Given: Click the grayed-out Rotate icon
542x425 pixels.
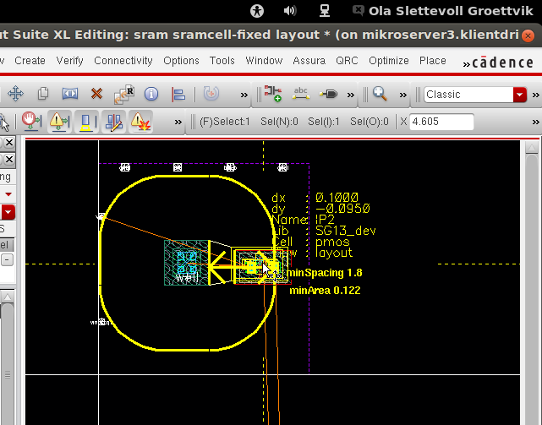Looking at the screenshot, I should tap(211, 94).
